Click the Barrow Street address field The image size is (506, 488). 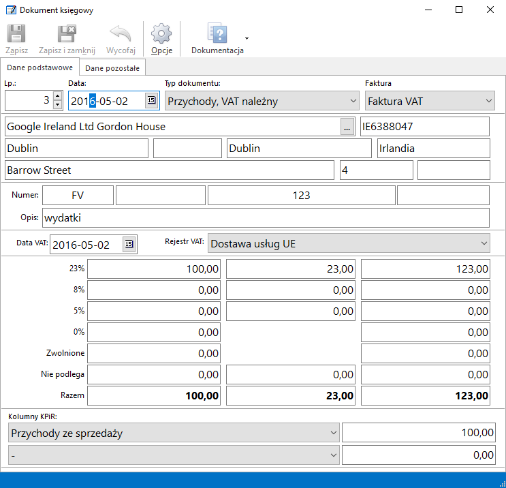[x=169, y=170]
